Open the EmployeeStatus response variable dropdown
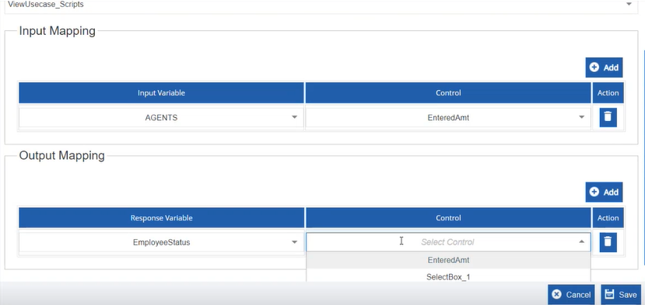This screenshot has width=645, height=305. click(295, 242)
